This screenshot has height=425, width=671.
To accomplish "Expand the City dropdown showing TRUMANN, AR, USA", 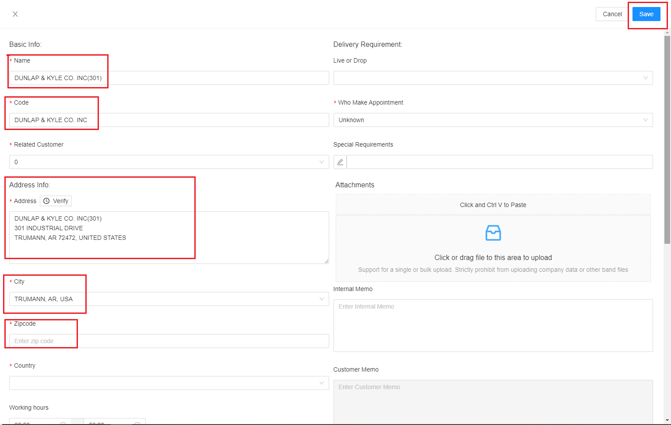I will (169, 299).
